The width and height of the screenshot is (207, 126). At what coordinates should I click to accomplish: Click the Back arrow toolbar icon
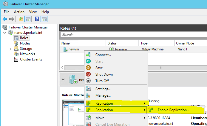pyautogui.click(x=5, y=19)
